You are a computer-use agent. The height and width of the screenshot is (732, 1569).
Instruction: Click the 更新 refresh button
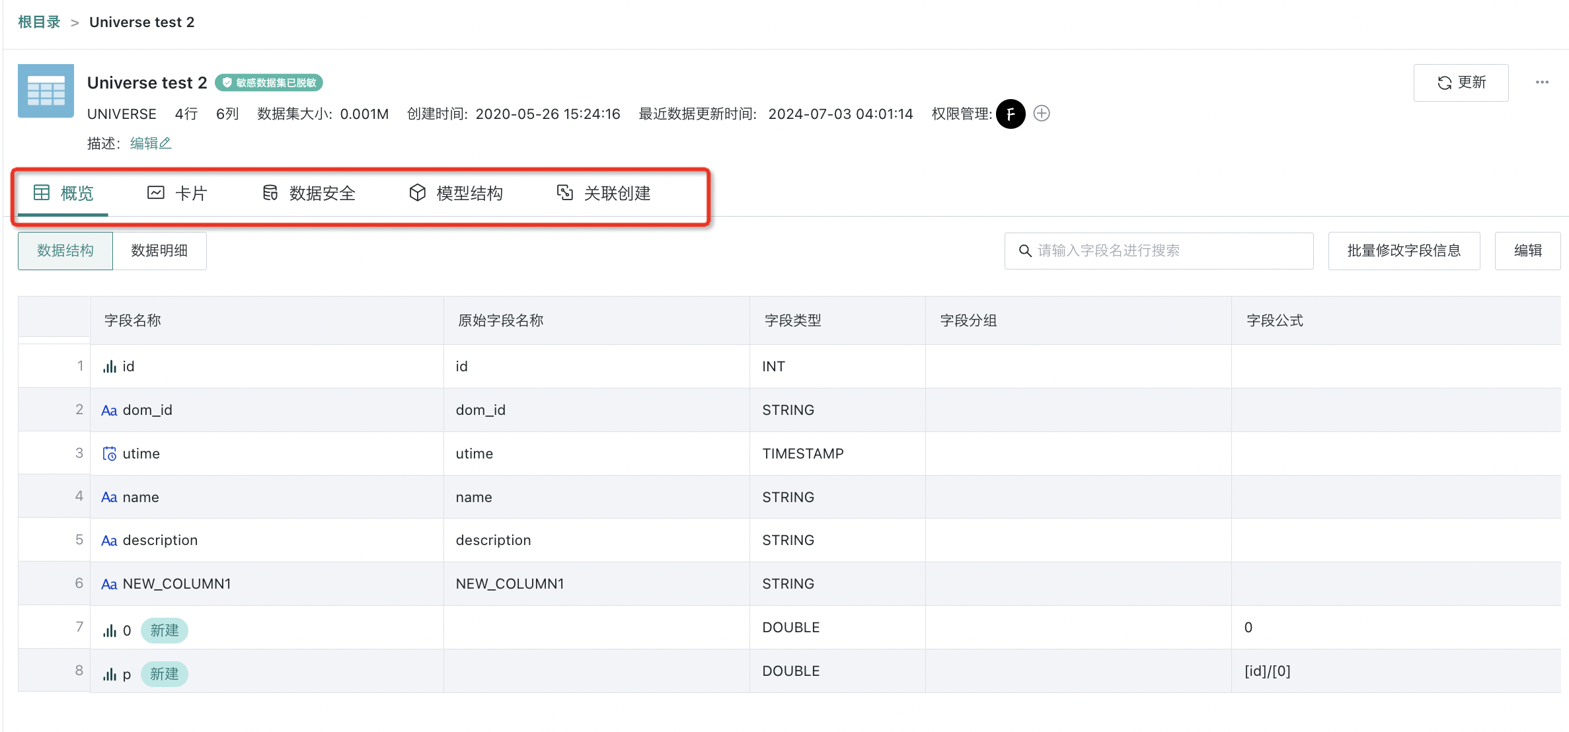coord(1461,83)
